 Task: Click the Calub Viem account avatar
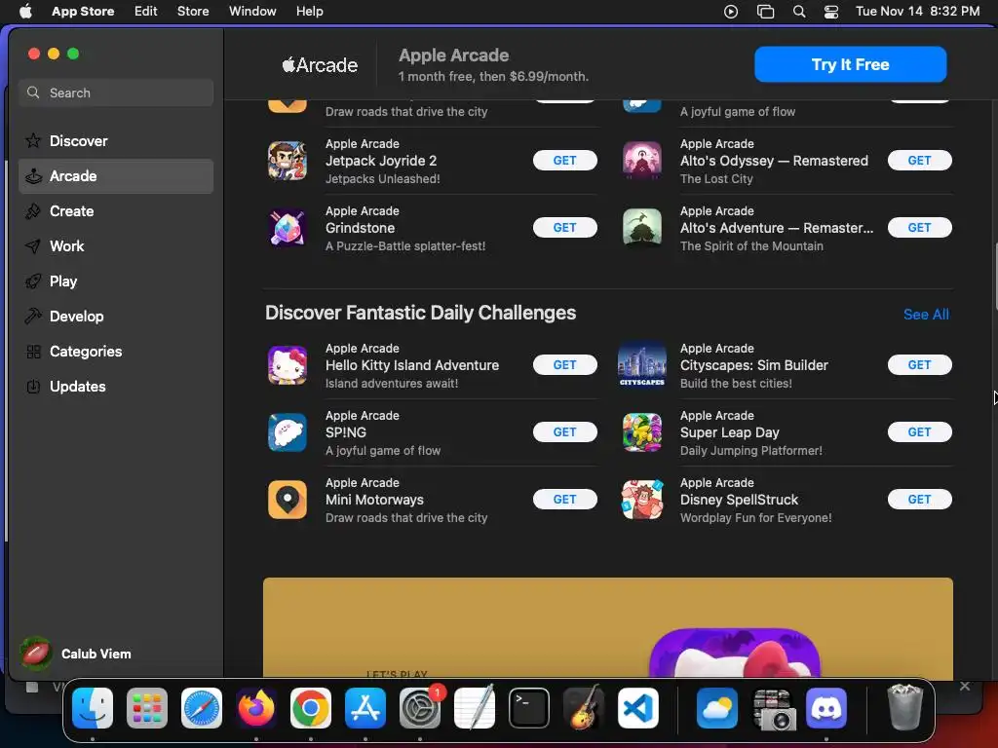[x=36, y=654]
